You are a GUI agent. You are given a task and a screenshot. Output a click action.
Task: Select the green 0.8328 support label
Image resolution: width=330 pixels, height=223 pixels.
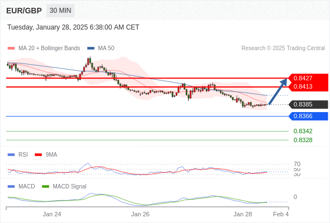[x=303, y=140]
